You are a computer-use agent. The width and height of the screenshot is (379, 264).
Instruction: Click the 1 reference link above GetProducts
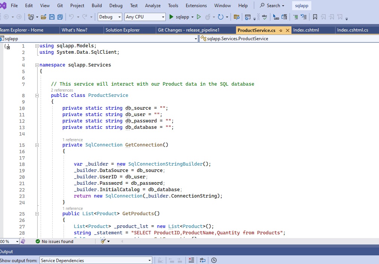pos(73,208)
